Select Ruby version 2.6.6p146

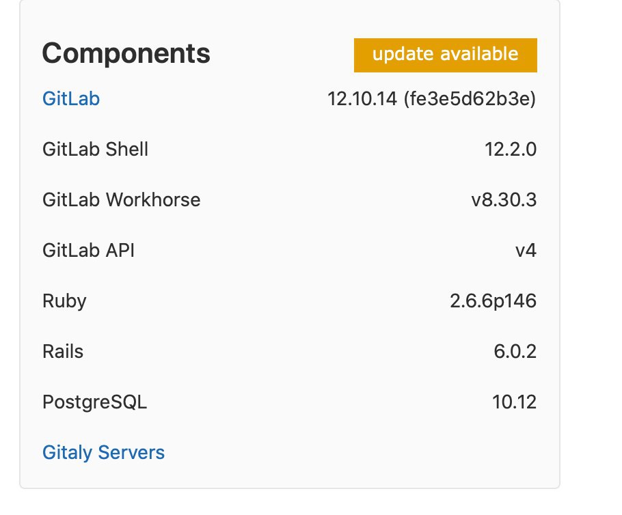(493, 301)
